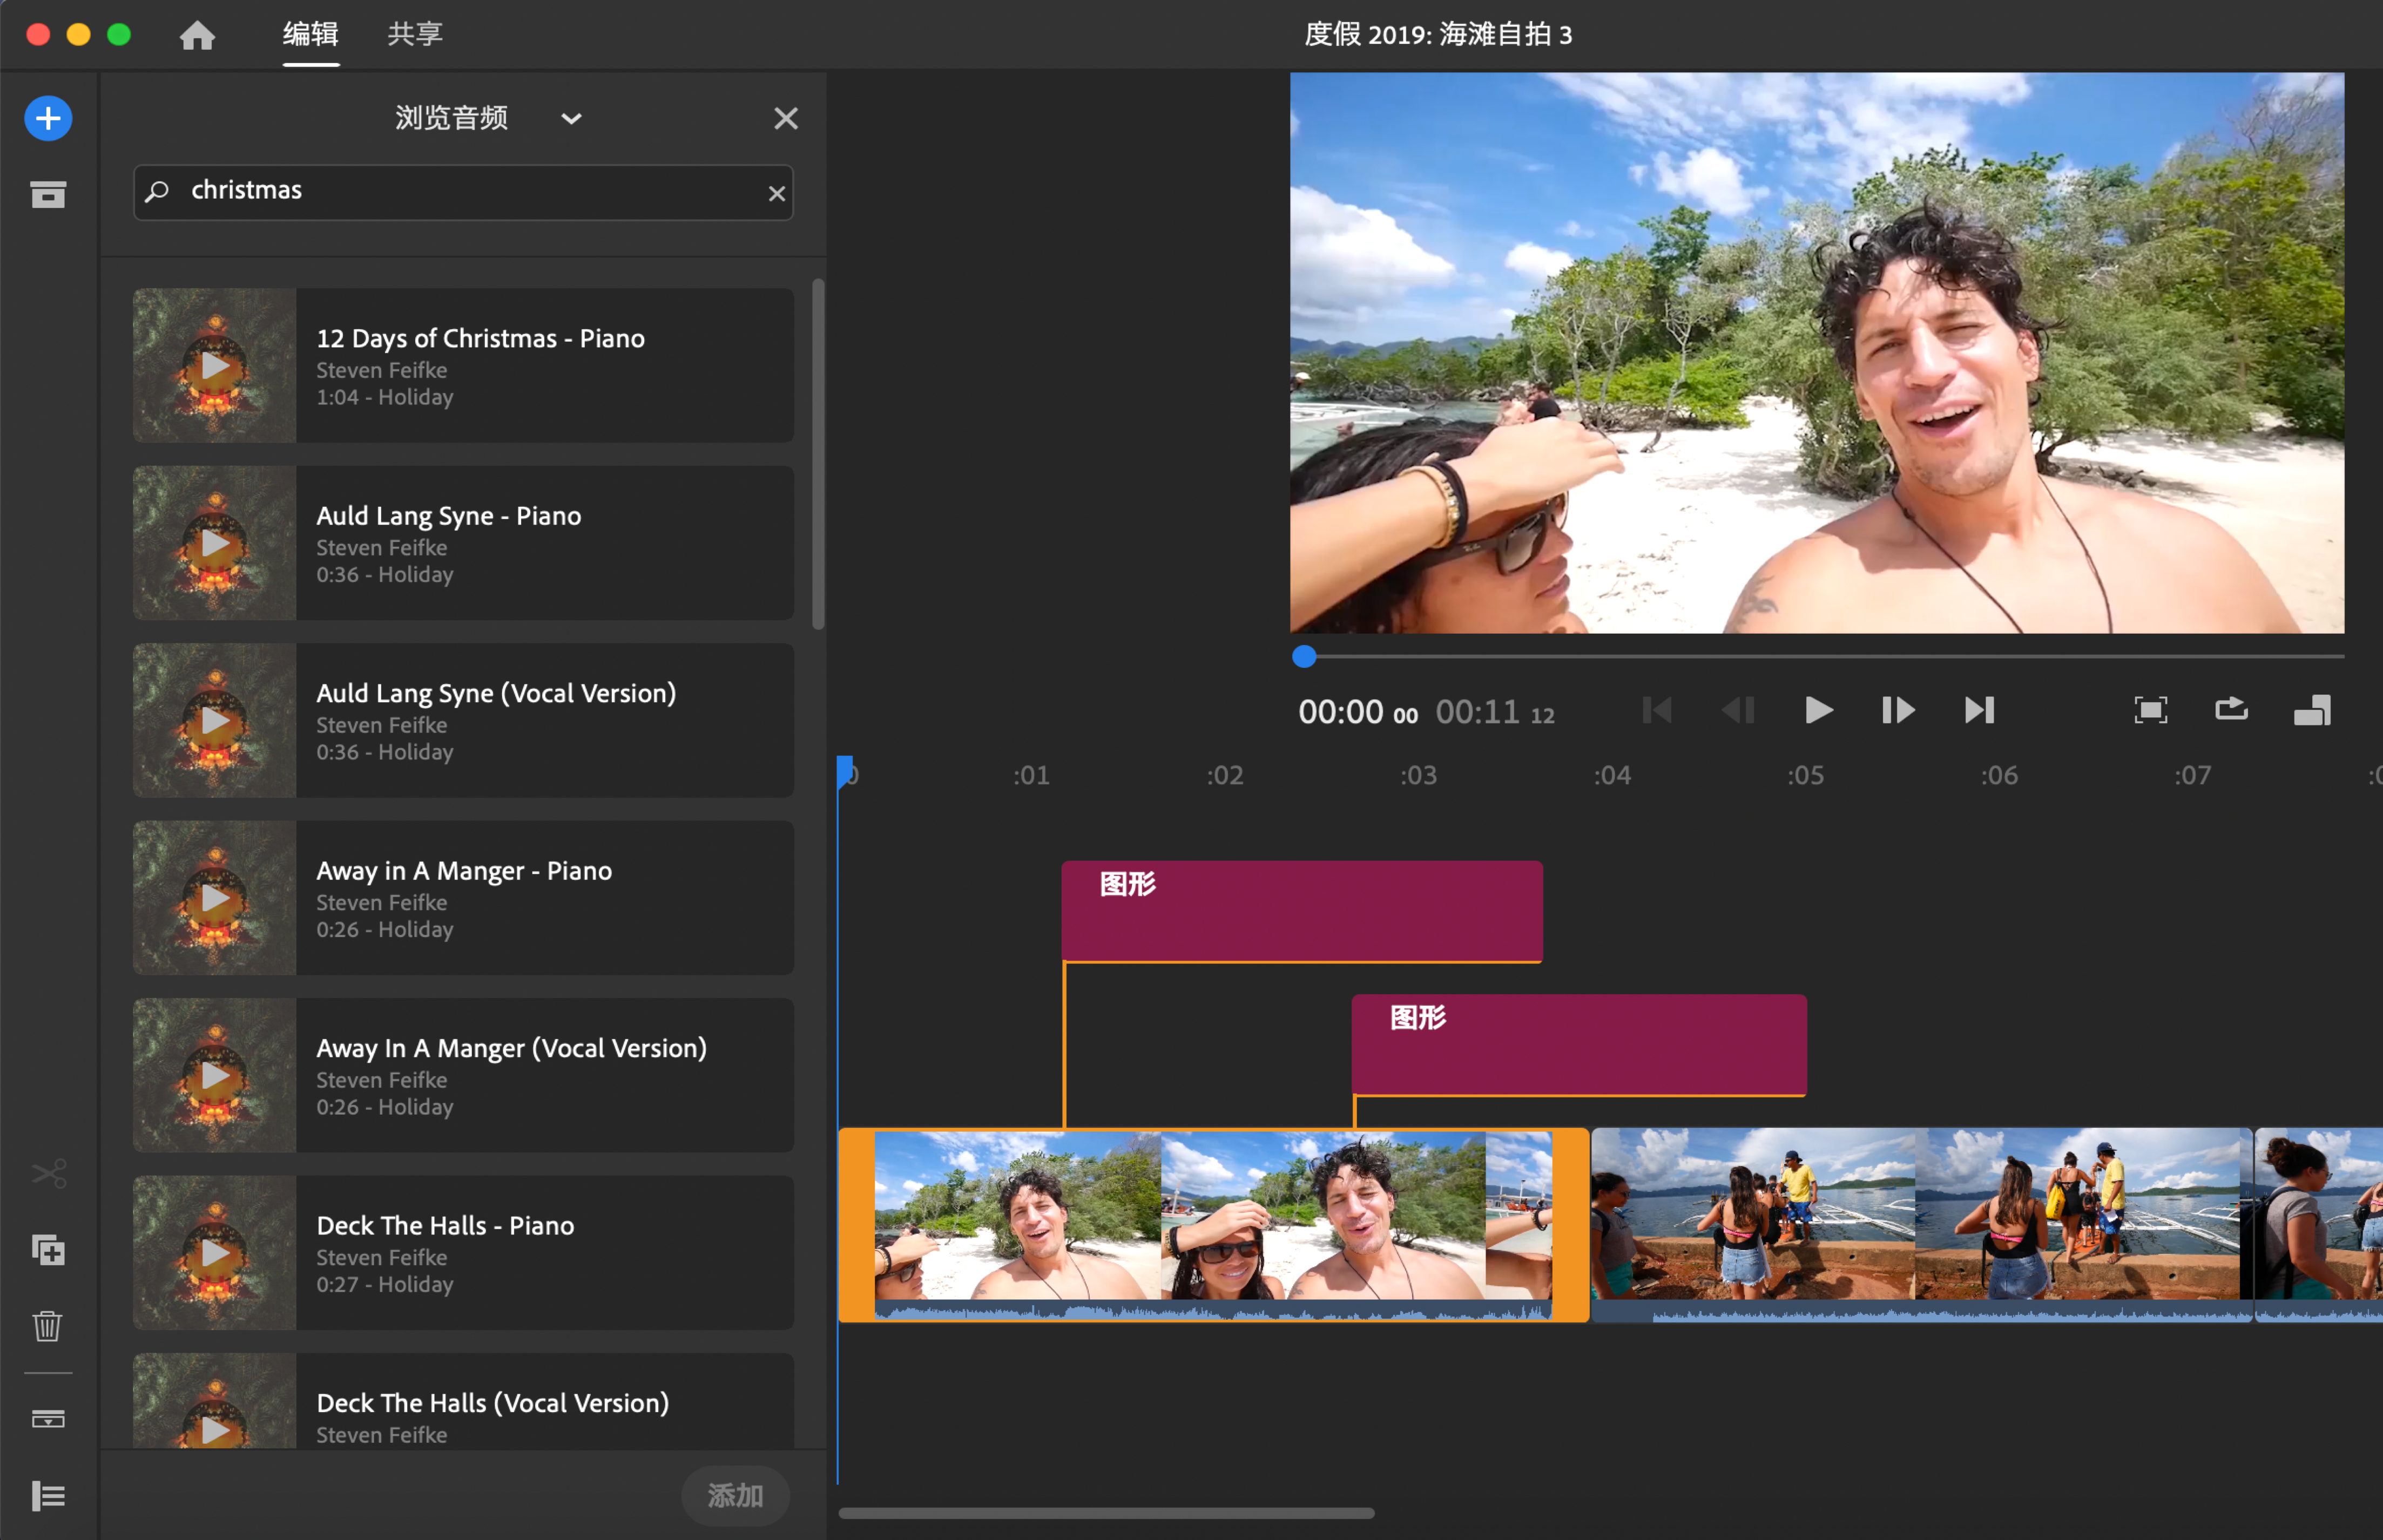The image size is (2383, 1540).
Task: Click the preview playhead scrubber handle
Action: (1304, 657)
